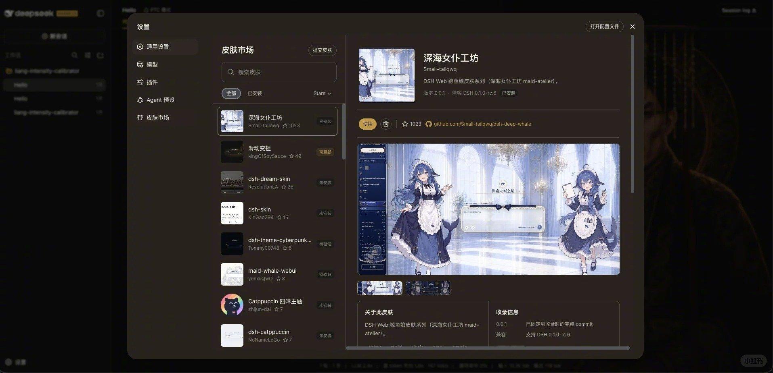Click the star icon next to 1023
This screenshot has width=773, height=373.
(x=405, y=124)
